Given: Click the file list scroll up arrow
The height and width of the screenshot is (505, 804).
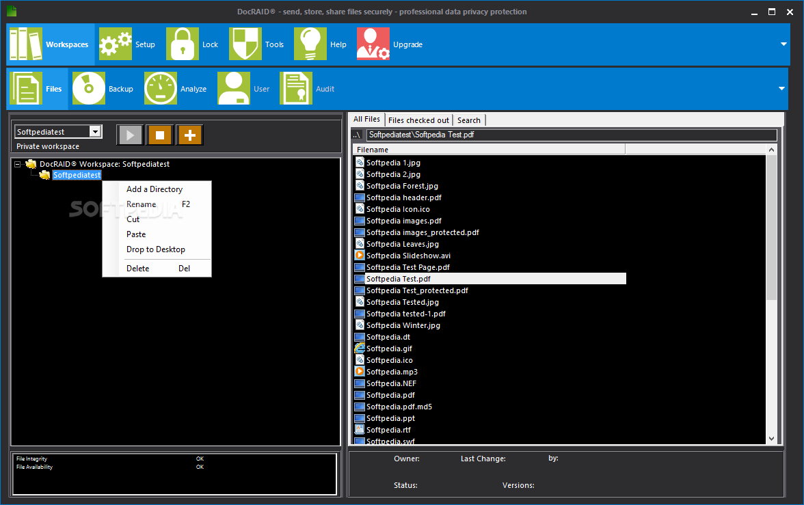Looking at the screenshot, I should pyautogui.click(x=772, y=150).
